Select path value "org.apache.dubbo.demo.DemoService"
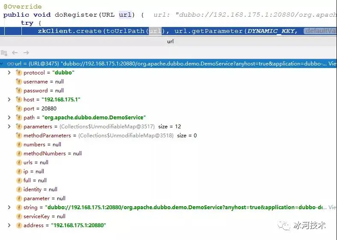 tap(94, 118)
